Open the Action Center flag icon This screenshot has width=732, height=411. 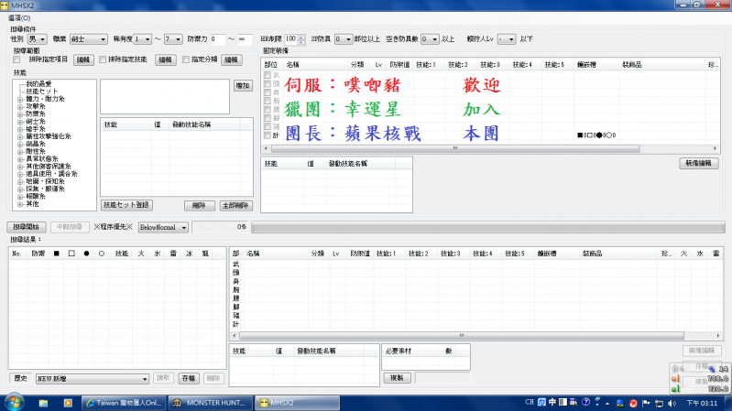click(646, 403)
